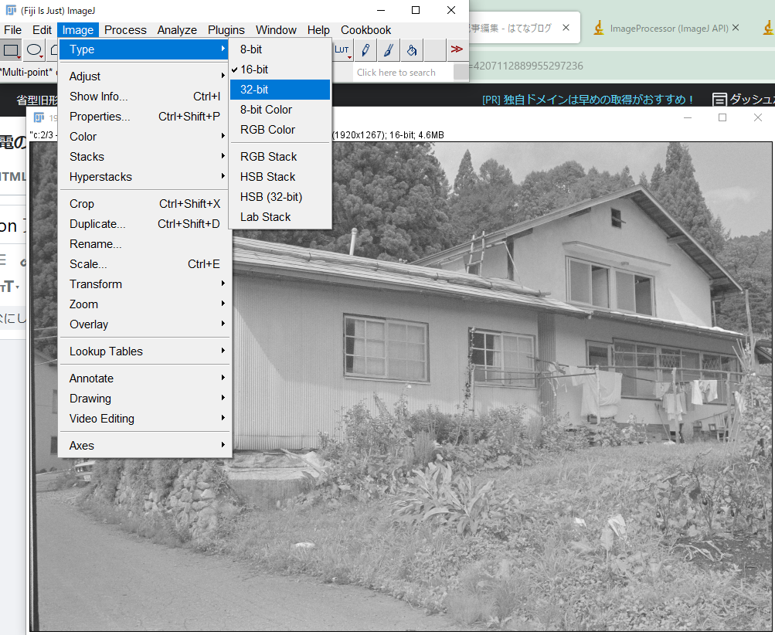Expand the Adjust submenu
Screen dimensions: 775x635
85,76
